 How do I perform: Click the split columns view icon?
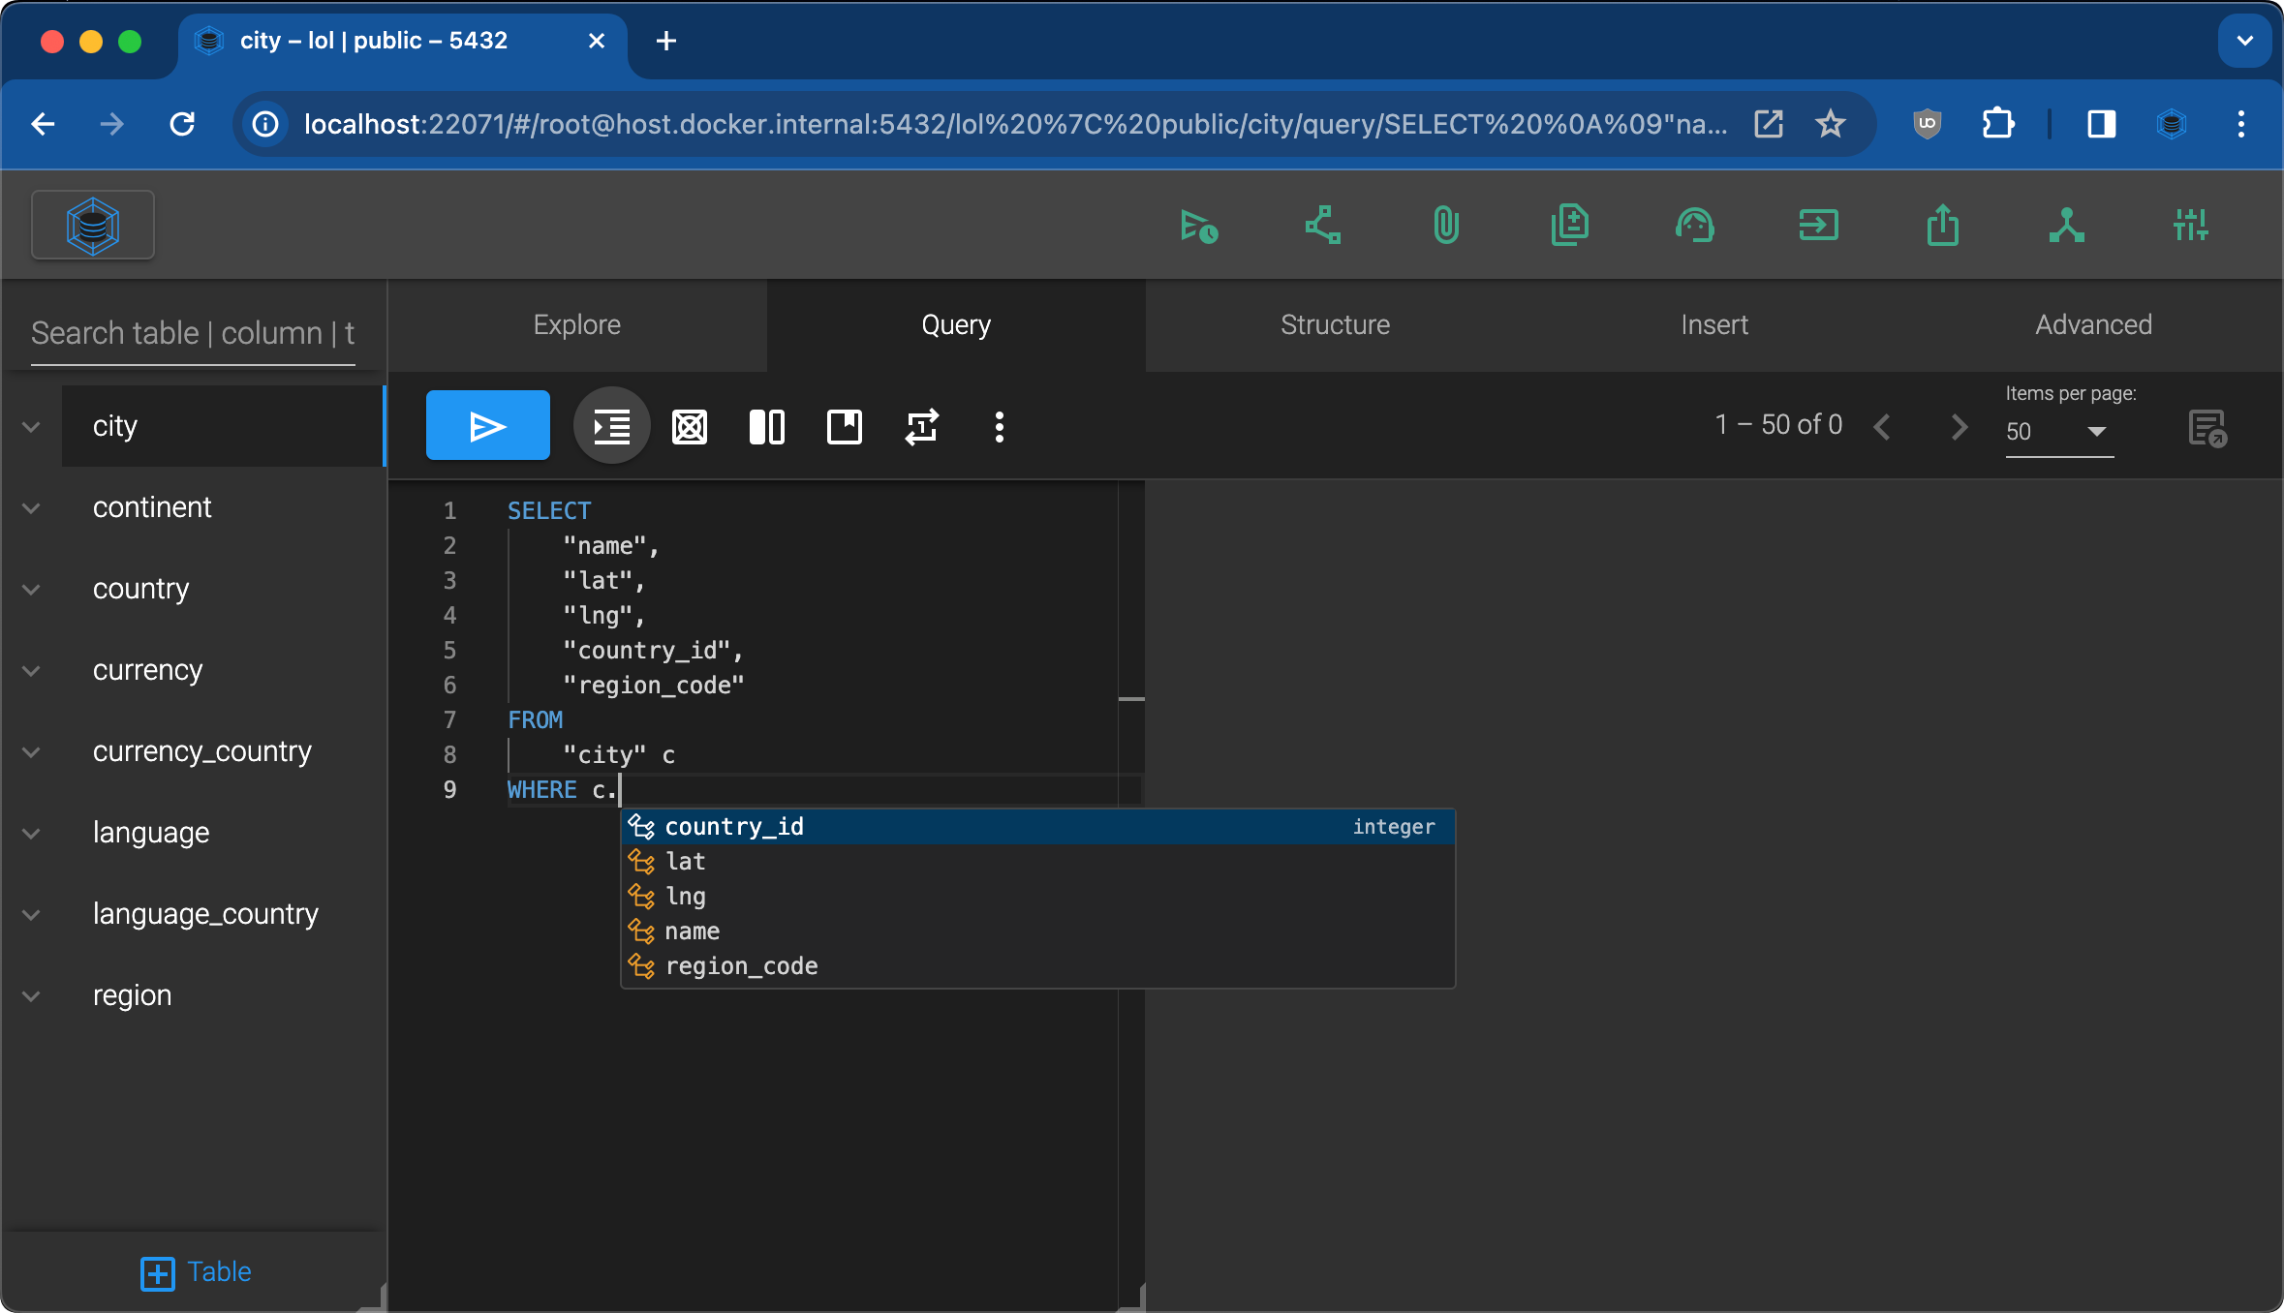coord(766,426)
